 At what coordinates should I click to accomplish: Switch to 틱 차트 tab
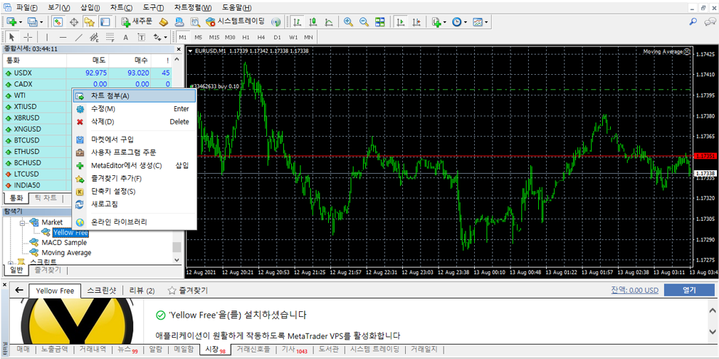pos(46,198)
